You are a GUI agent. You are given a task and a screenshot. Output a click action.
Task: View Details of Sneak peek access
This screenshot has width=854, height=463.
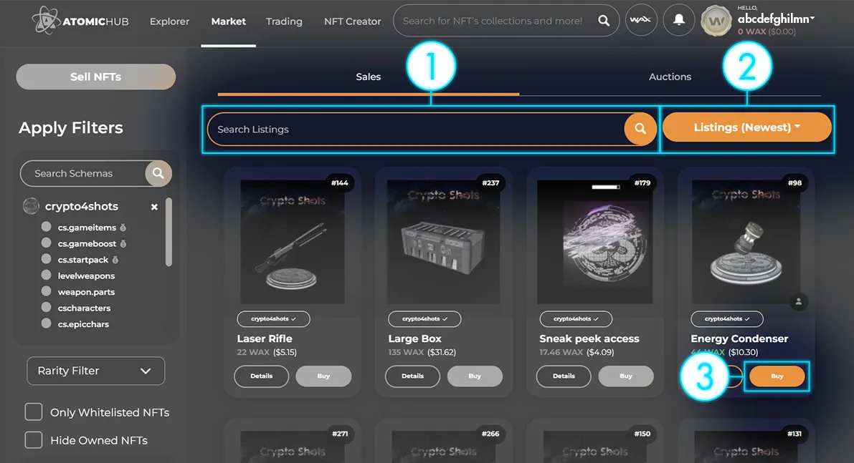(x=564, y=376)
